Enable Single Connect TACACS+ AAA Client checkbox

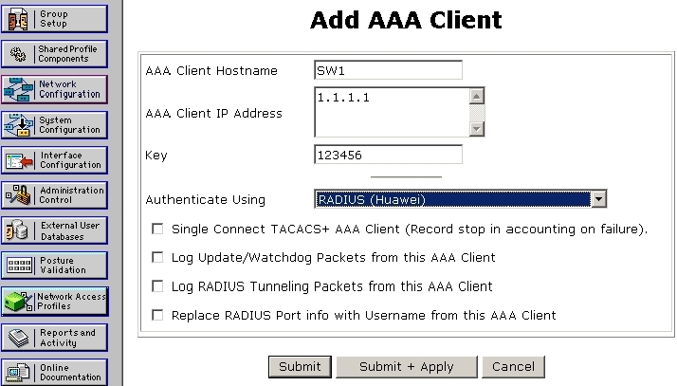(x=157, y=229)
